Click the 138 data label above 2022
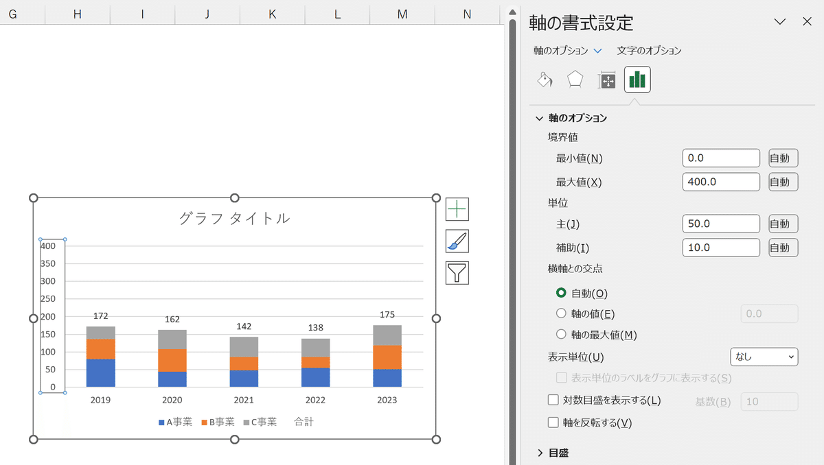The width and height of the screenshot is (824, 465). (316, 328)
